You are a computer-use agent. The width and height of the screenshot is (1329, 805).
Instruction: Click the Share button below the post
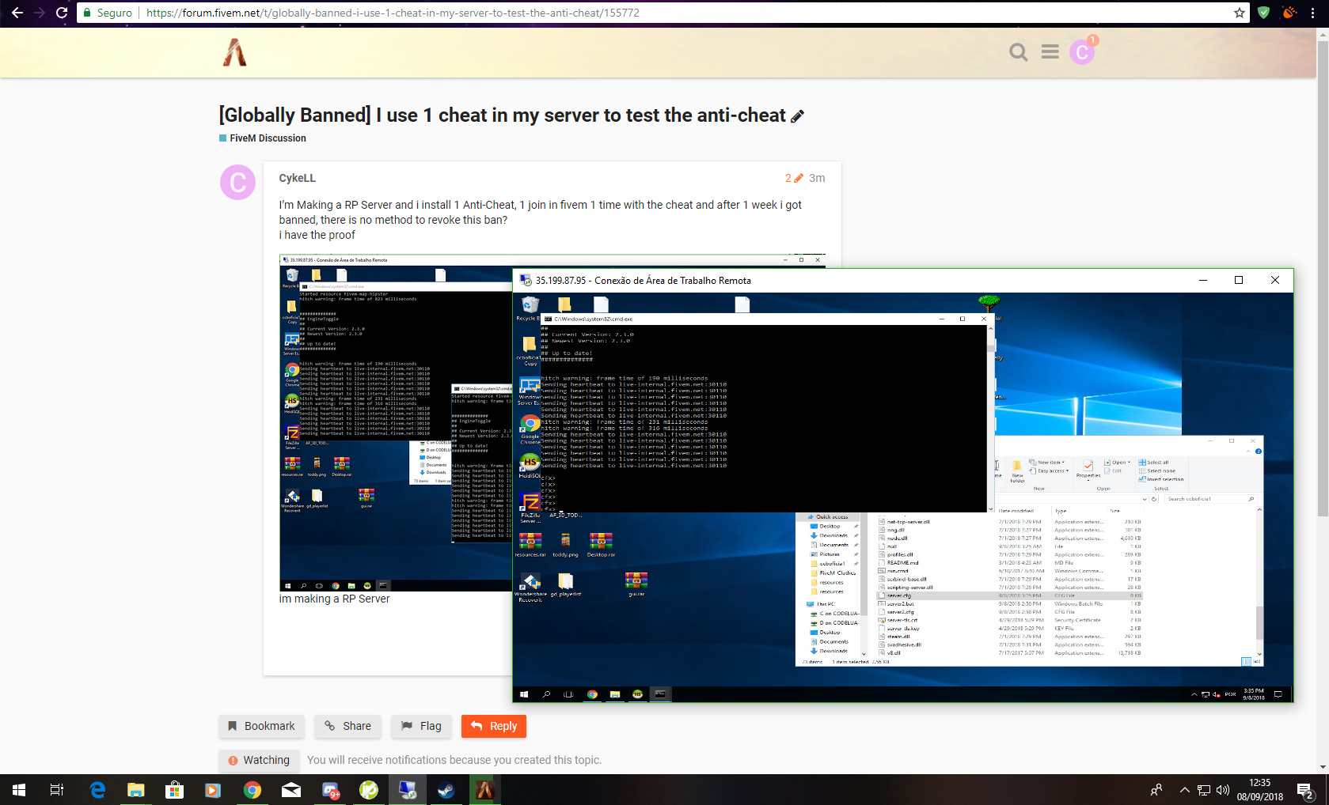348,726
